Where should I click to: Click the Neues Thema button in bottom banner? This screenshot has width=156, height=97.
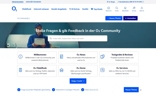(131, 90)
